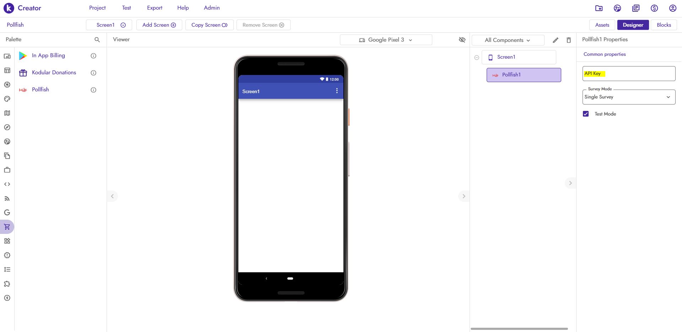Image resolution: width=682 pixels, height=332 pixels.
Task: Open the Test menu
Action: coord(126,8)
